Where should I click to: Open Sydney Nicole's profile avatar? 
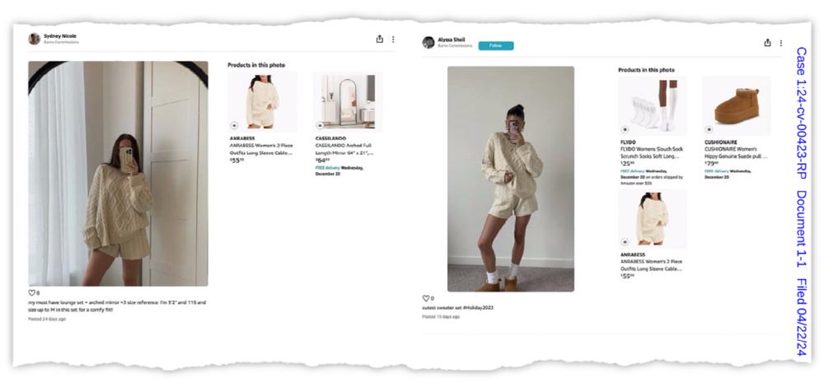[34, 39]
